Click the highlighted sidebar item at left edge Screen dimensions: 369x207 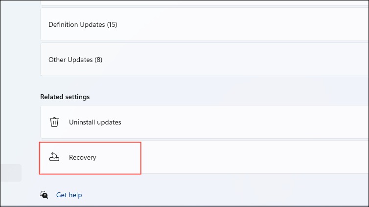tap(11, 173)
